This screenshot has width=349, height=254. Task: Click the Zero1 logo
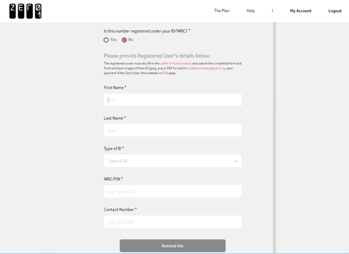(25, 11)
